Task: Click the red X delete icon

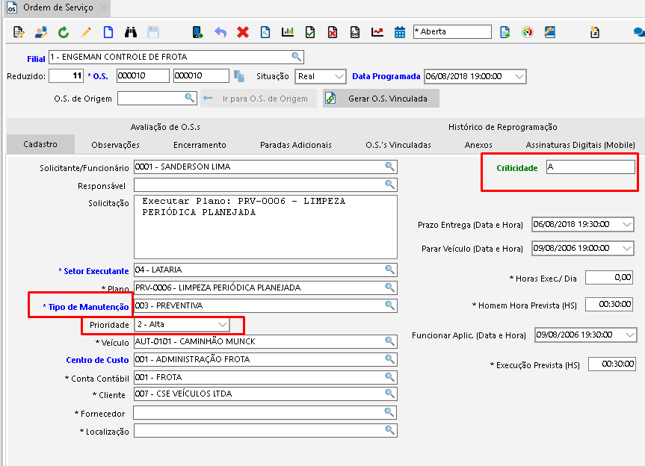Action: (x=243, y=32)
